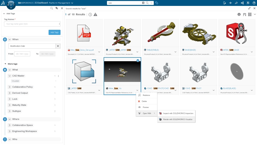
Task: Expand the Collaborative Policy group
Action: tap(10, 87)
